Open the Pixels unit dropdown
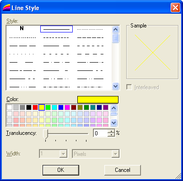The width and height of the screenshot is (183, 181). point(115,154)
